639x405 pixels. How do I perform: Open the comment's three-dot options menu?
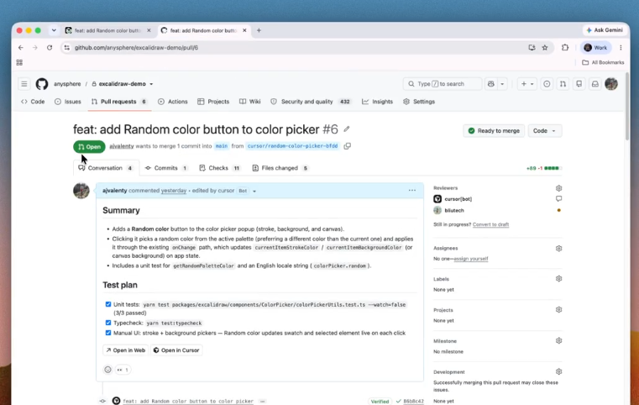(412, 191)
